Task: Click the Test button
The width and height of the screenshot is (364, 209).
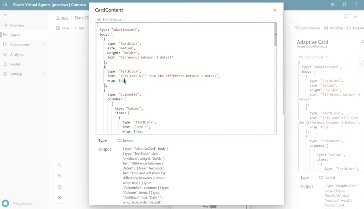Action: [x=80, y=28]
